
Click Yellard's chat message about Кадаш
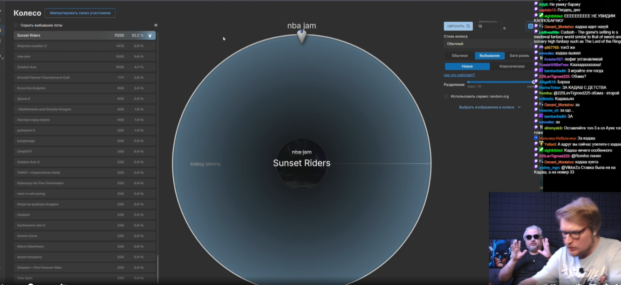tap(577, 144)
